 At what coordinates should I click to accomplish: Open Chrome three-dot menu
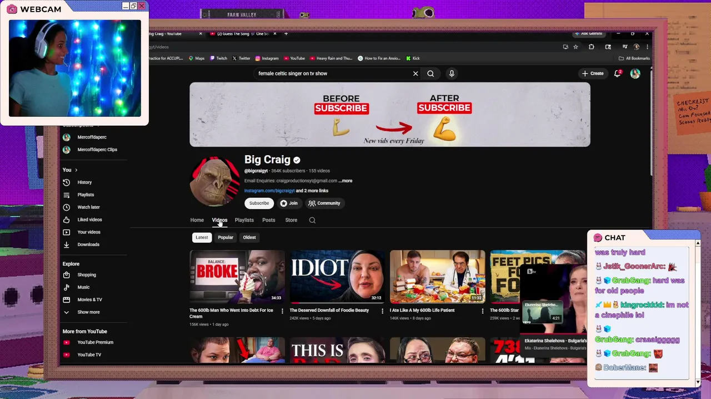(x=647, y=47)
